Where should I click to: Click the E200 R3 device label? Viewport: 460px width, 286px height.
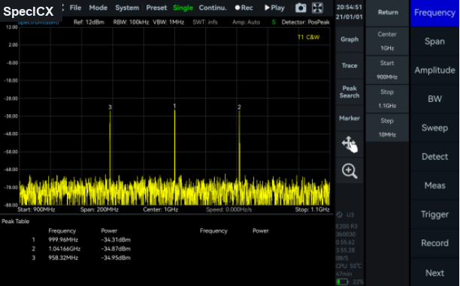click(x=347, y=227)
